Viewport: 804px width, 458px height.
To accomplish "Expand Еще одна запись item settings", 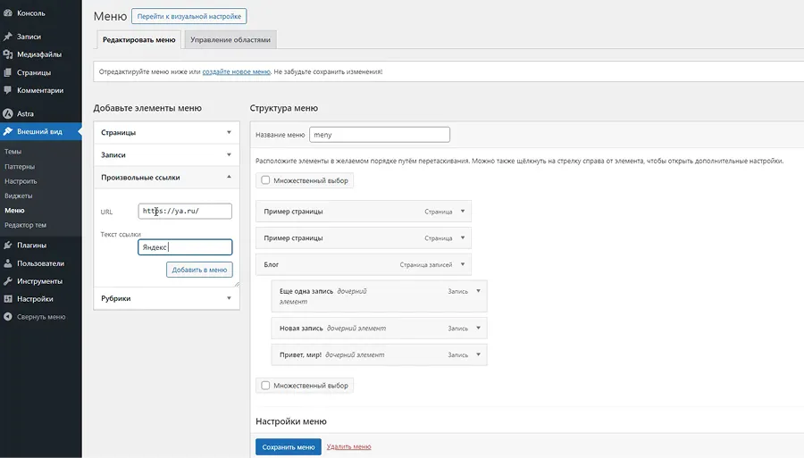I will coord(479,291).
